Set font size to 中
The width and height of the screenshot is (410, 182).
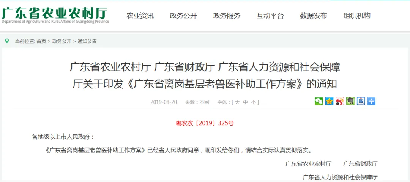pyautogui.click(x=245, y=102)
